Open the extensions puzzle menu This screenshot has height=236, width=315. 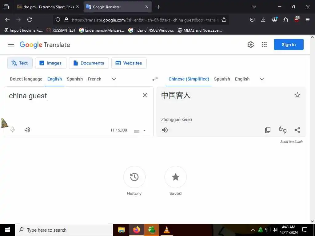[x=285, y=20]
